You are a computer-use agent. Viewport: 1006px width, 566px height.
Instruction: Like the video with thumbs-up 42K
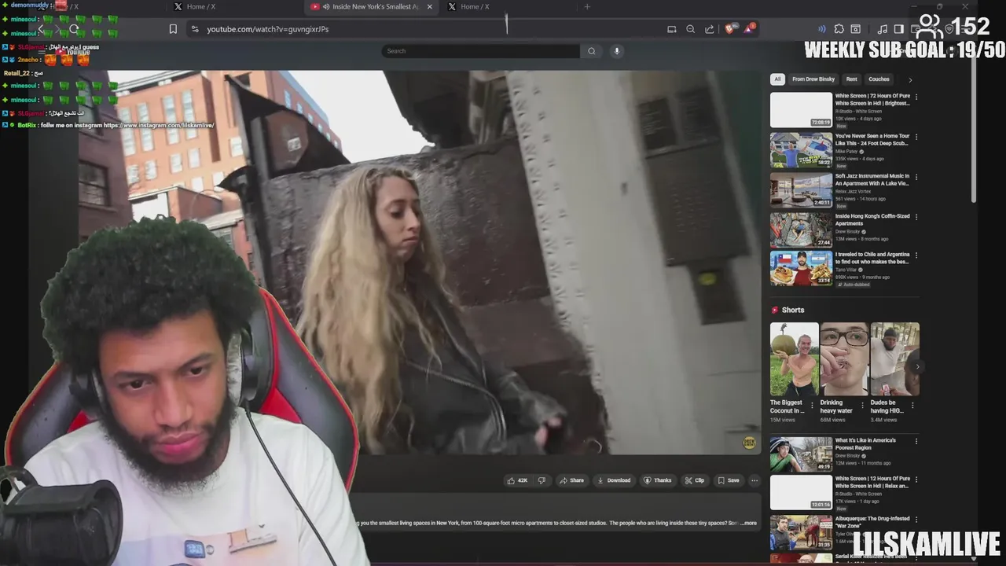pyautogui.click(x=517, y=480)
